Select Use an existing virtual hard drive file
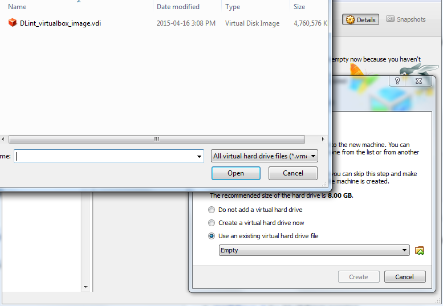Image resolution: width=443 pixels, height=306 pixels. pyautogui.click(x=212, y=236)
